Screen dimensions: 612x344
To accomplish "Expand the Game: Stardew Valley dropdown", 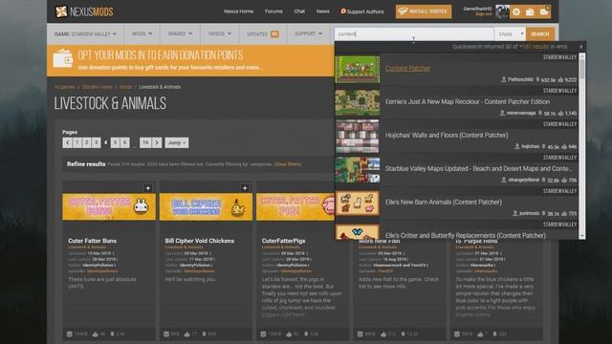I will coord(85,34).
